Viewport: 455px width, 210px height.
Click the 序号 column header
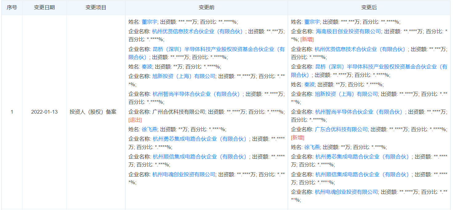pos(12,8)
